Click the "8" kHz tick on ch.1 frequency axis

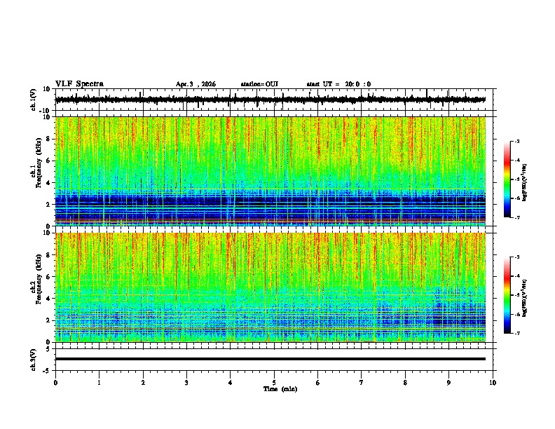(x=48, y=139)
